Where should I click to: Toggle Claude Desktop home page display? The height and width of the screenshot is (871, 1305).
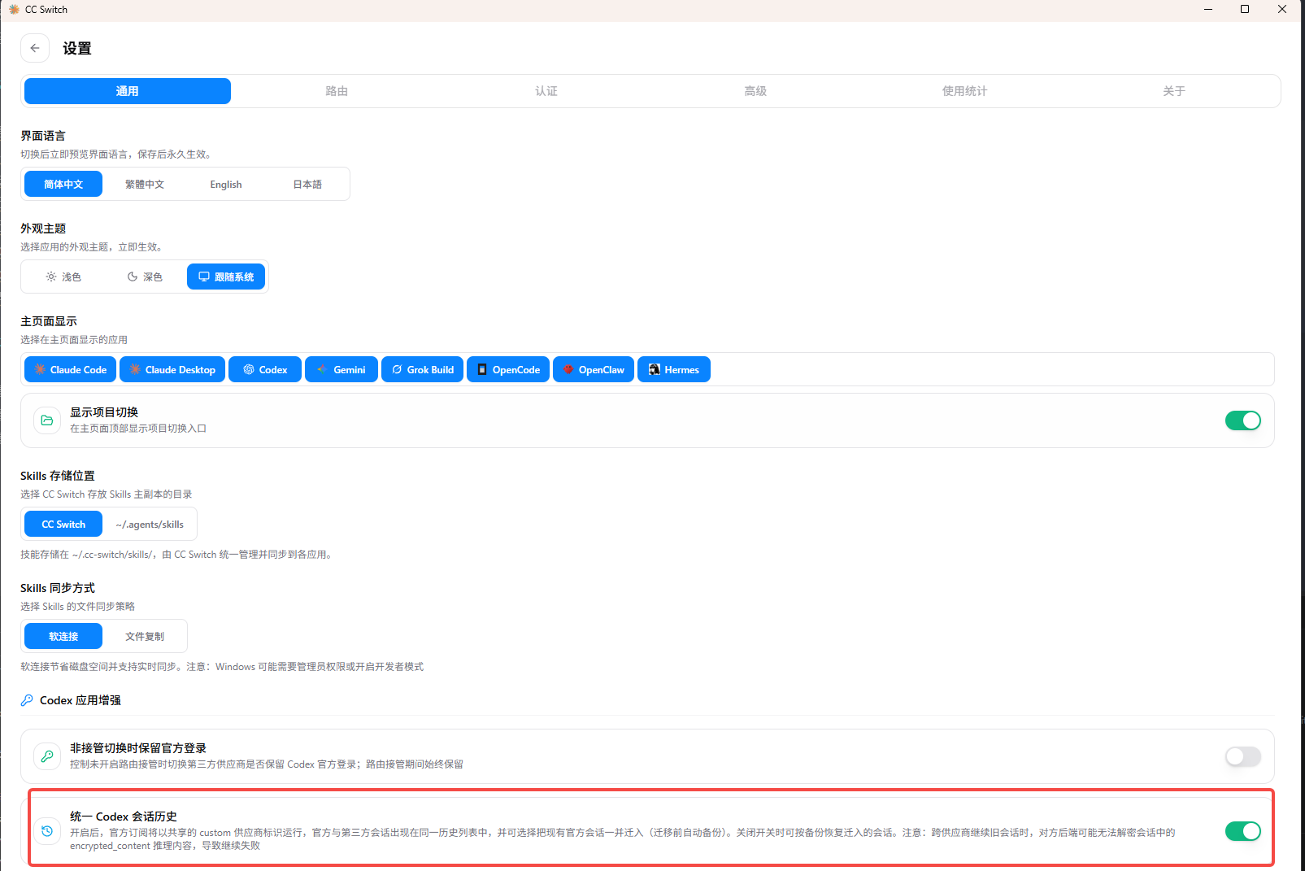click(x=172, y=369)
